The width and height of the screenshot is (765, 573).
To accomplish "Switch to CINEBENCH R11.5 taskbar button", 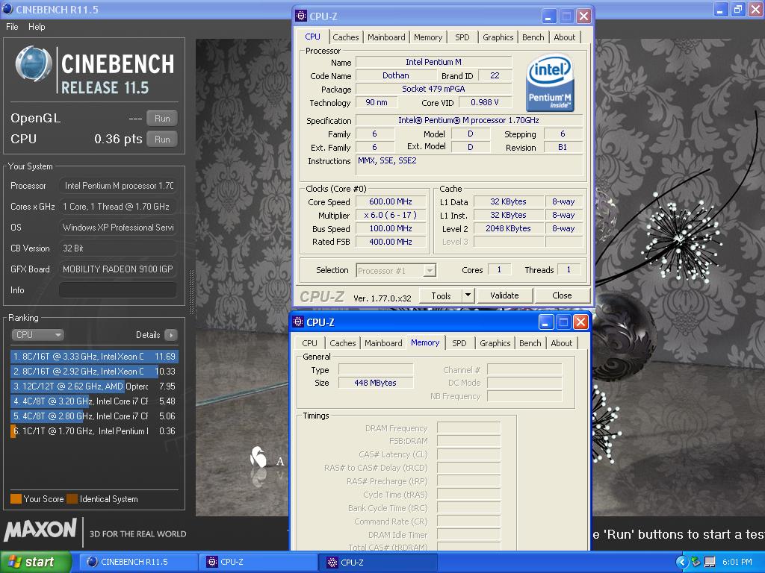I will click(139, 562).
